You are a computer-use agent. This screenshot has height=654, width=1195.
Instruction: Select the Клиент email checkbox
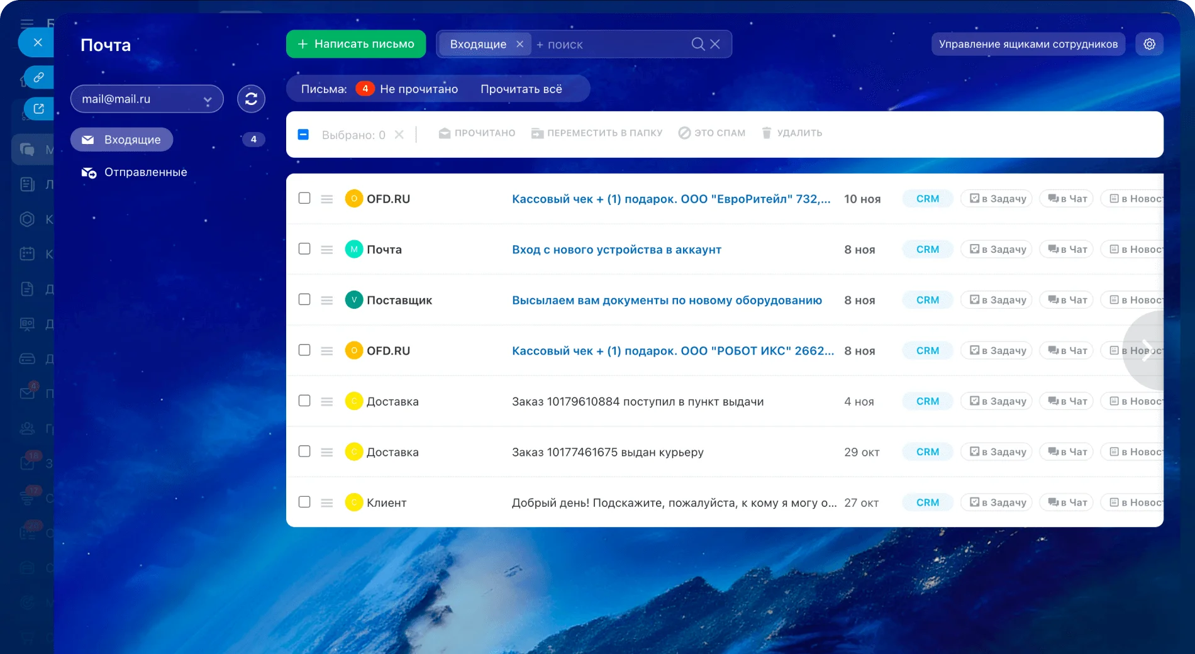[x=304, y=502]
